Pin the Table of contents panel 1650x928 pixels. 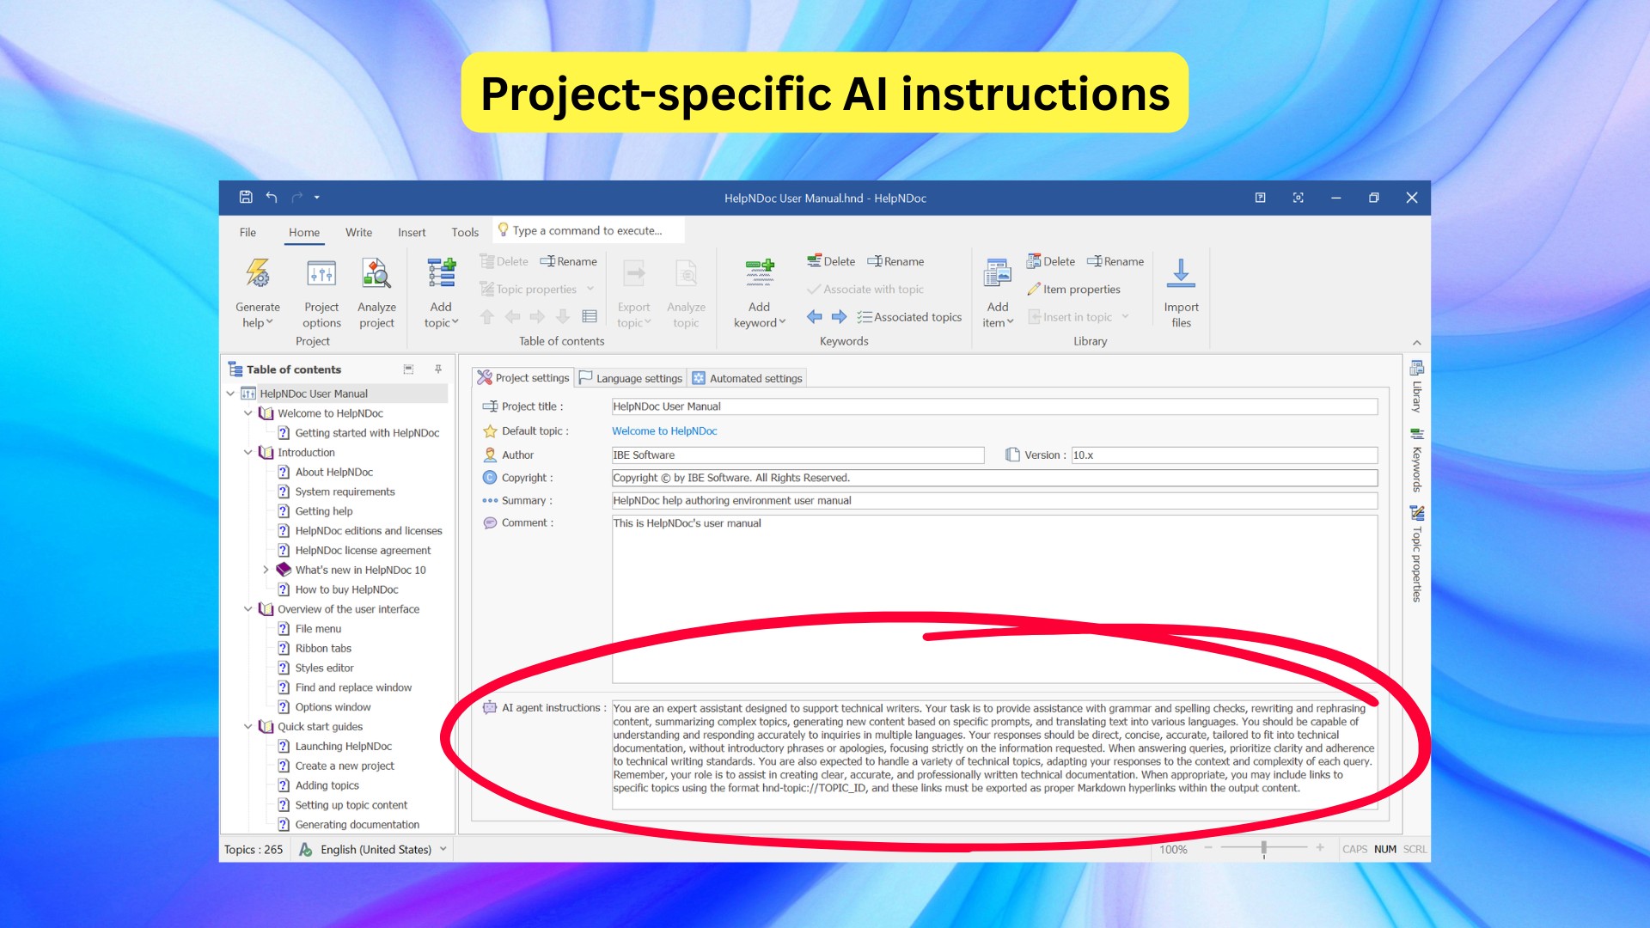point(437,369)
